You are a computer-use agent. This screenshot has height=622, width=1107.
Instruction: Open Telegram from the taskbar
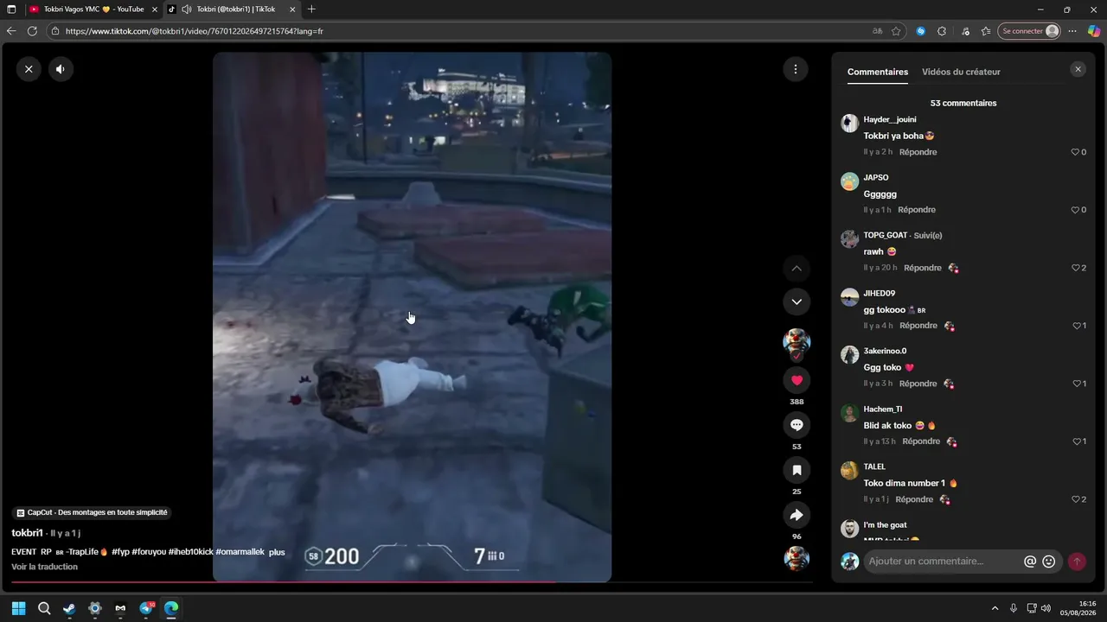(146, 608)
